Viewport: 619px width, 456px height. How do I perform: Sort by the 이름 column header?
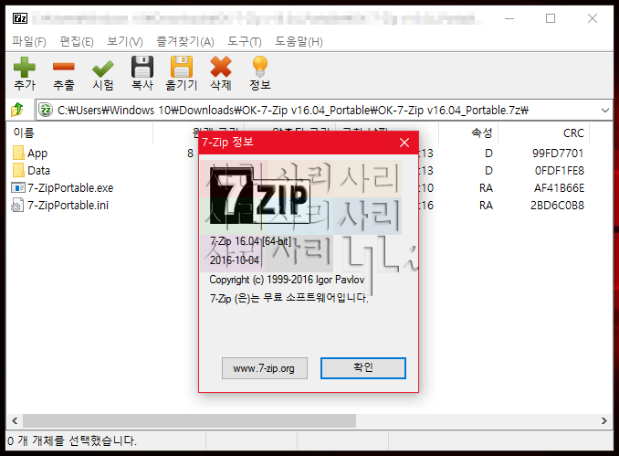(24, 133)
